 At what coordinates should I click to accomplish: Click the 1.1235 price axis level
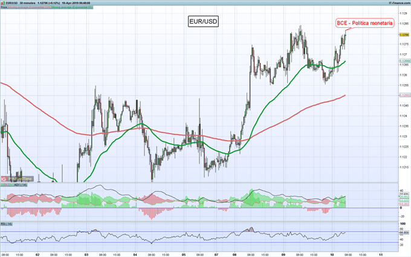point(404,126)
